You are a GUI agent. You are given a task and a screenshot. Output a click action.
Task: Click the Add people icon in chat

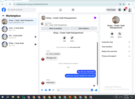pos(65,38)
